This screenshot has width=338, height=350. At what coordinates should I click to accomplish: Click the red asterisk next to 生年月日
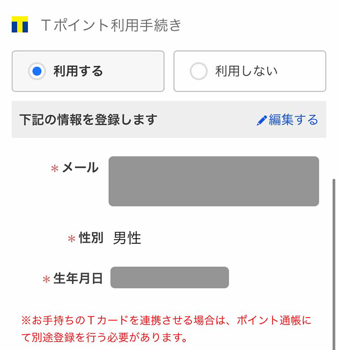point(46,279)
